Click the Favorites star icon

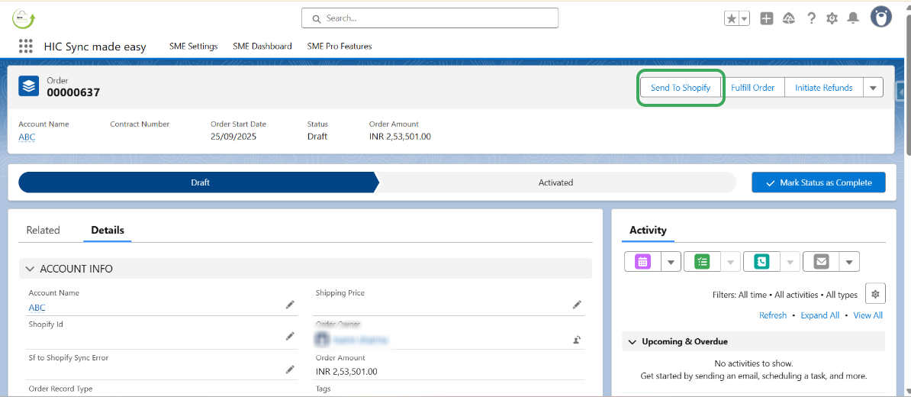(x=731, y=18)
